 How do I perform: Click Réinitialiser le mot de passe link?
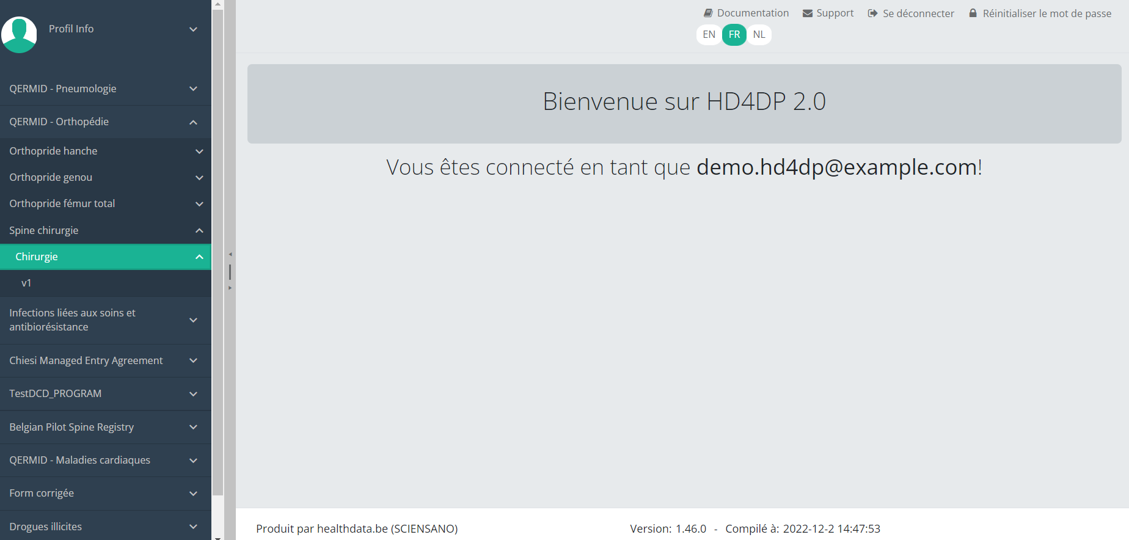click(x=1047, y=13)
